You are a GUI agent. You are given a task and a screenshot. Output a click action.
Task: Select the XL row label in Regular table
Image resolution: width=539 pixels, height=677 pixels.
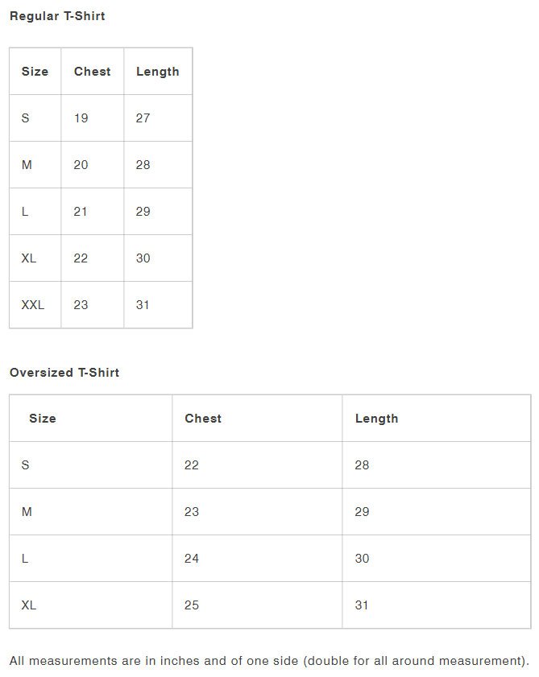29,258
